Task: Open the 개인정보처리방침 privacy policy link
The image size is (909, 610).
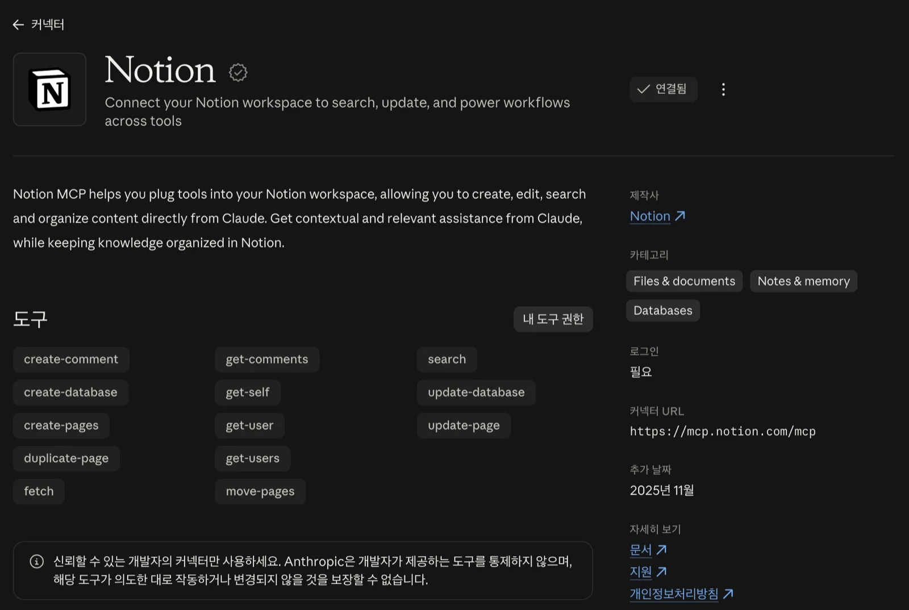Action: tap(682, 594)
